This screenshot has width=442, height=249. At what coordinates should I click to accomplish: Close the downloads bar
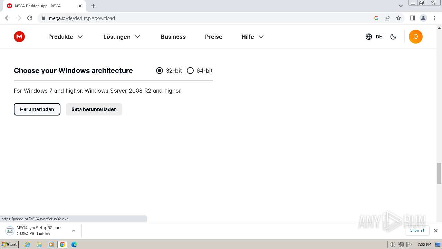tap(436, 231)
